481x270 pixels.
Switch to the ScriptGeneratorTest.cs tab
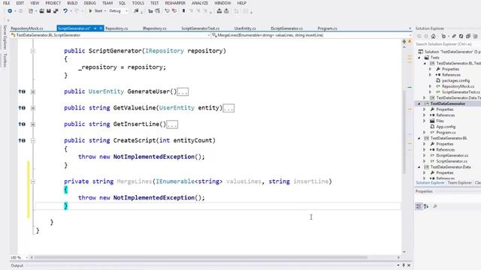pyautogui.click(x=201, y=28)
